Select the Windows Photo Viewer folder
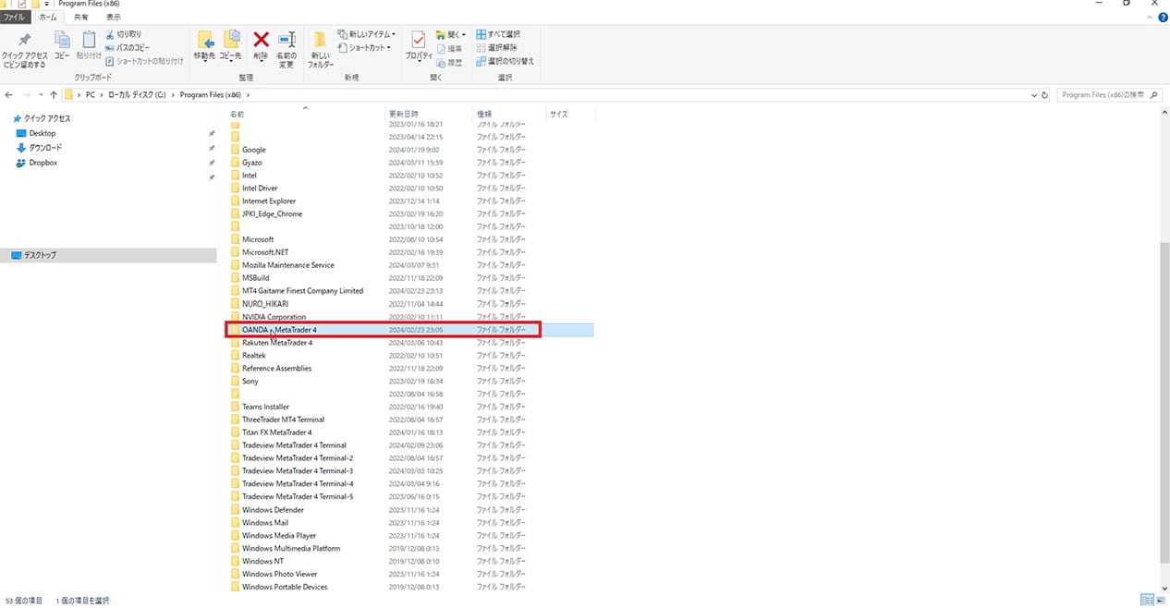The height and width of the screenshot is (608, 1170). click(x=279, y=574)
